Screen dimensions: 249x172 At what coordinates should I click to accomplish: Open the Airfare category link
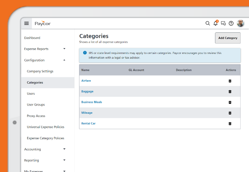coord(86,81)
